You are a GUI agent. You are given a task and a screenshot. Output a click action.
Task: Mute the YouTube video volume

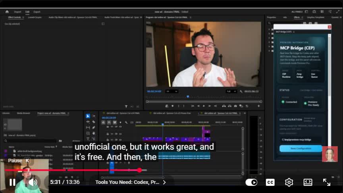coord(33,182)
